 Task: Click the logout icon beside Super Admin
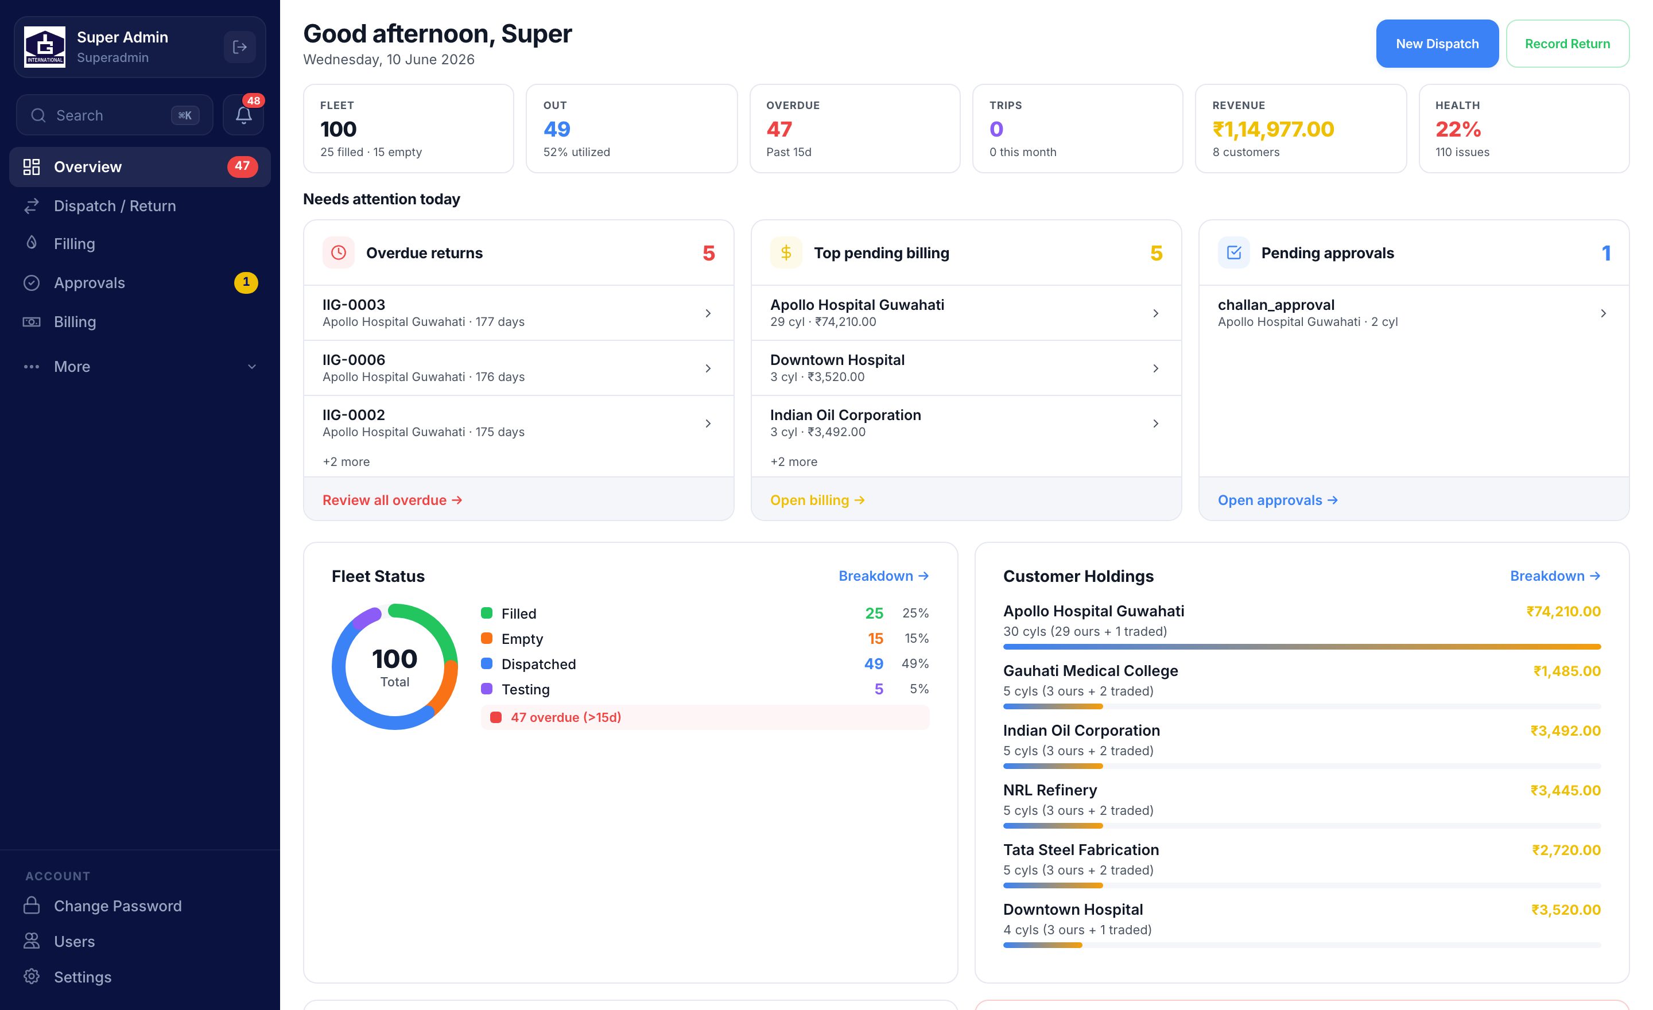point(239,47)
